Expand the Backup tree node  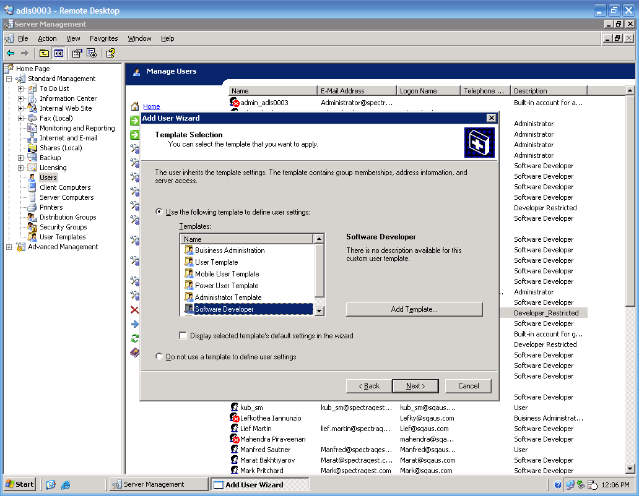[20, 158]
